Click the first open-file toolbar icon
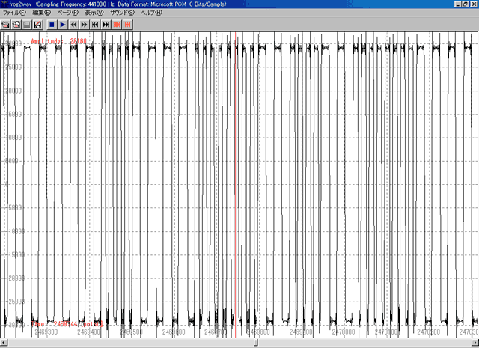This screenshot has height=348, width=479. click(x=5, y=25)
